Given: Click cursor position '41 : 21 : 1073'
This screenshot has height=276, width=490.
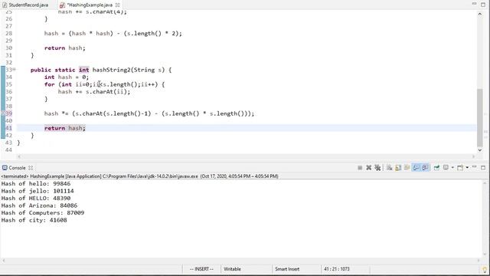Looking at the screenshot, I should (337, 269).
